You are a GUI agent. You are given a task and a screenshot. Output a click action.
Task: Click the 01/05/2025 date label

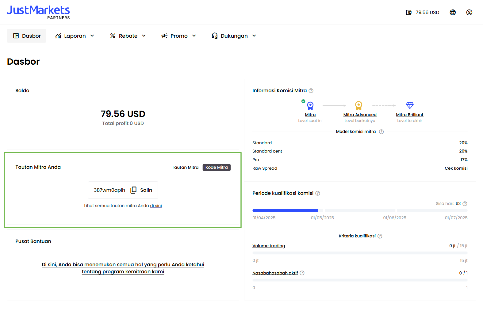pos(322,218)
